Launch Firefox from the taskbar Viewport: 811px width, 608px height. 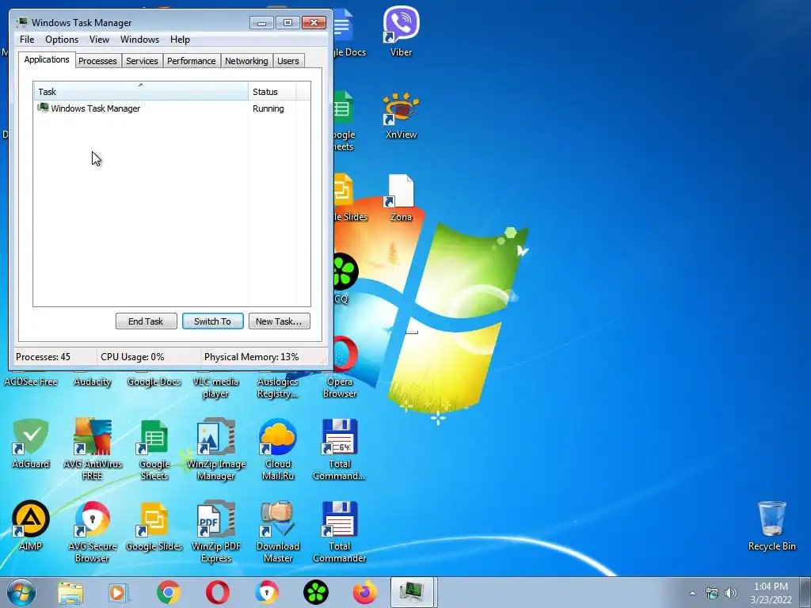tap(364, 592)
